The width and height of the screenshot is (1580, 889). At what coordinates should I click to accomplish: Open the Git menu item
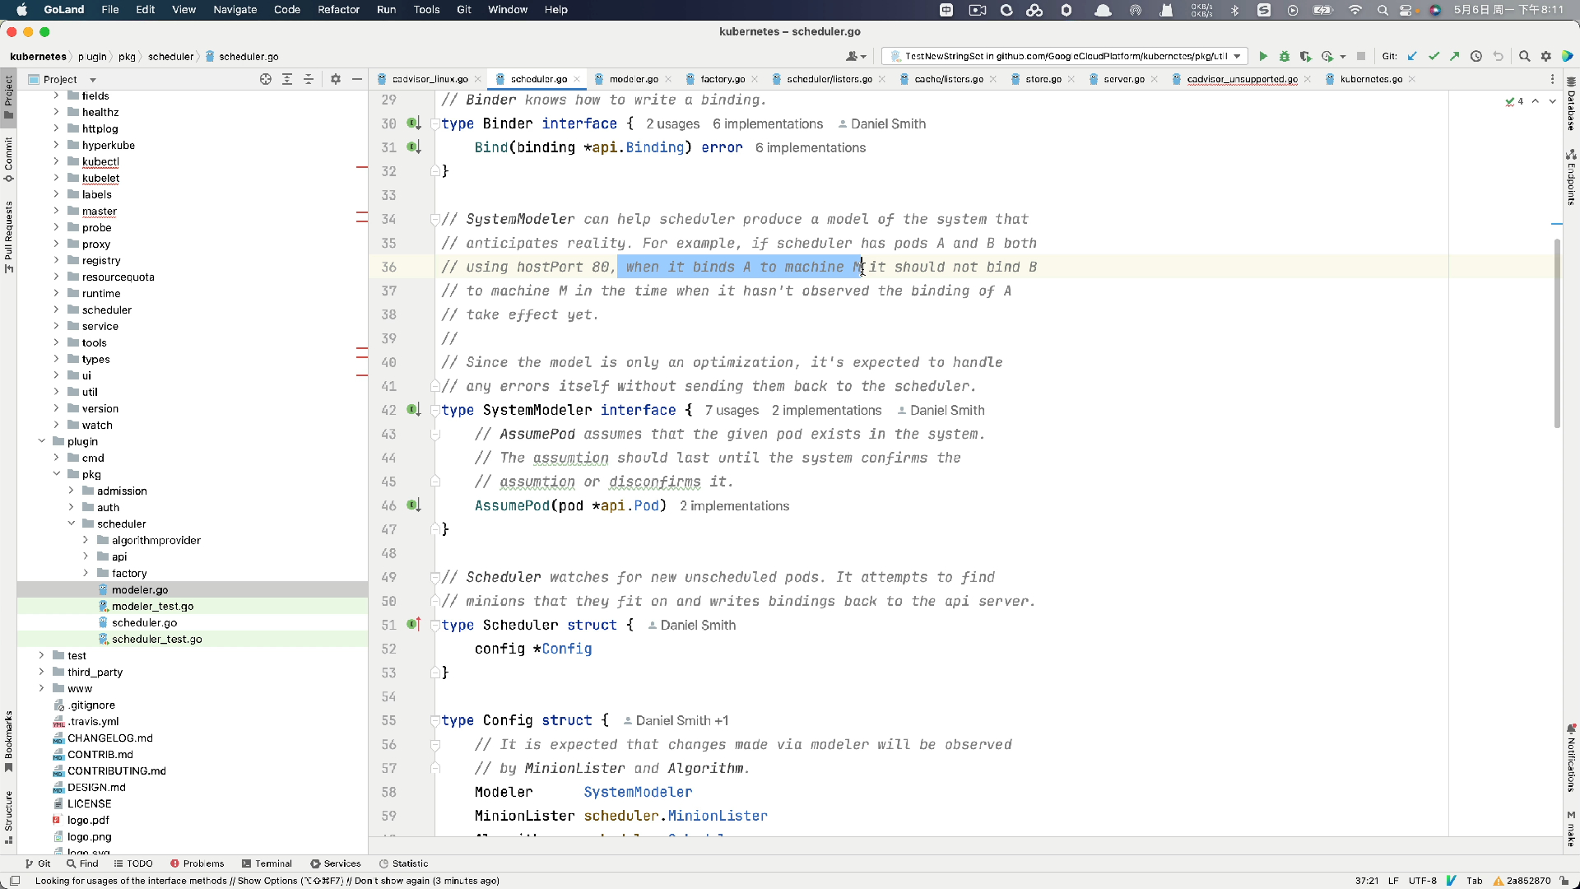(463, 9)
